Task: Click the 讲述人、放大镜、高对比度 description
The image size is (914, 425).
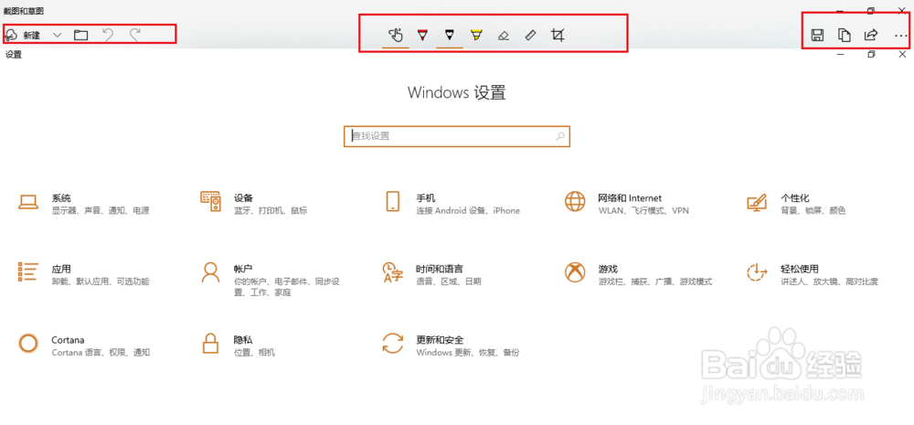Action: tap(829, 282)
